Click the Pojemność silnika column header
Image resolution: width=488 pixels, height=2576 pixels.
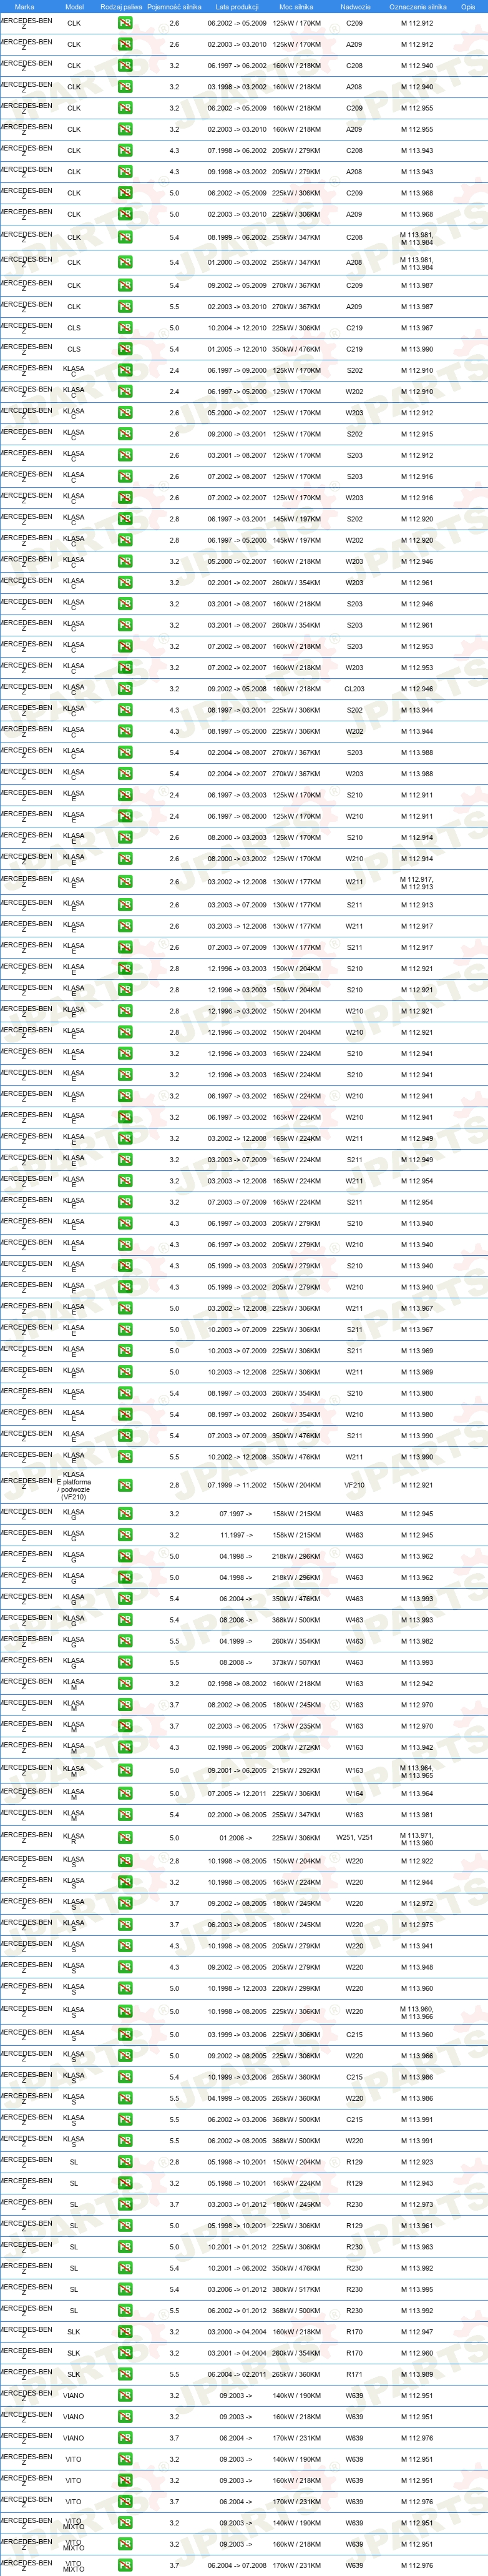coord(174,7)
